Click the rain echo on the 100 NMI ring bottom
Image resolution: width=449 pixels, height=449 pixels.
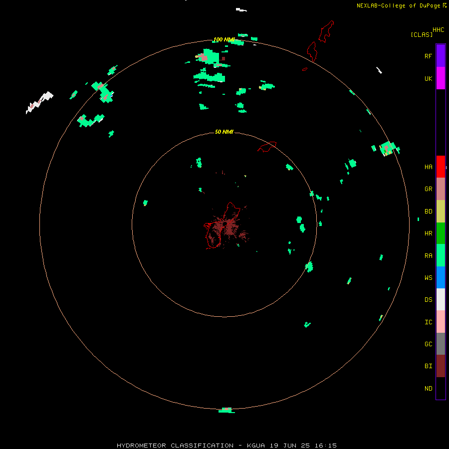226,410
